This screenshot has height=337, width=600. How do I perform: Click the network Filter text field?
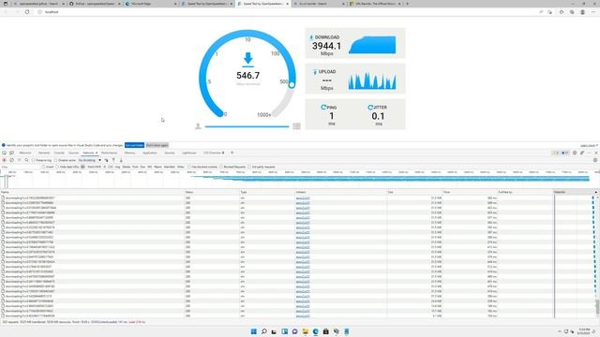point(20,167)
